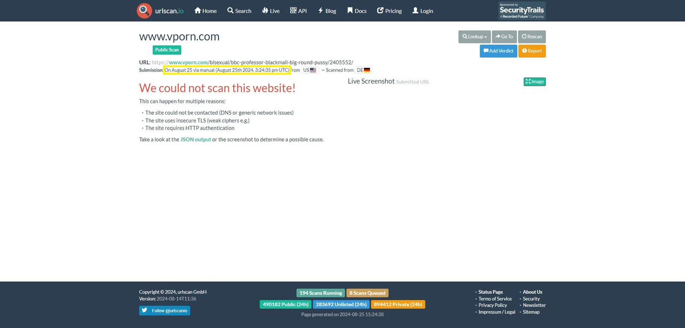Click the Rescan button
The width and height of the screenshot is (685, 328).
(x=532, y=36)
